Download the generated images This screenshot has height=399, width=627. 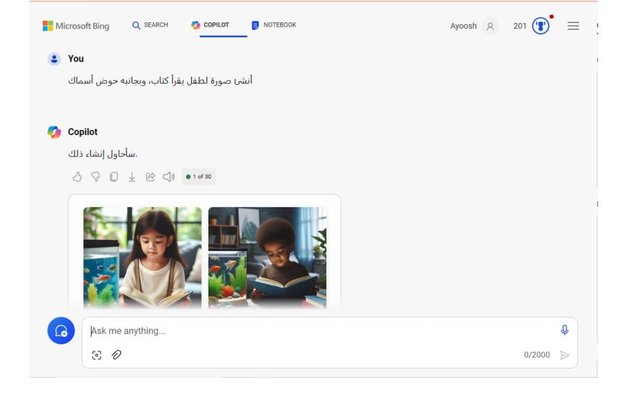click(x=132, y=177)
